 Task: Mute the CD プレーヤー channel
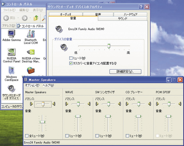pos(127,136)
